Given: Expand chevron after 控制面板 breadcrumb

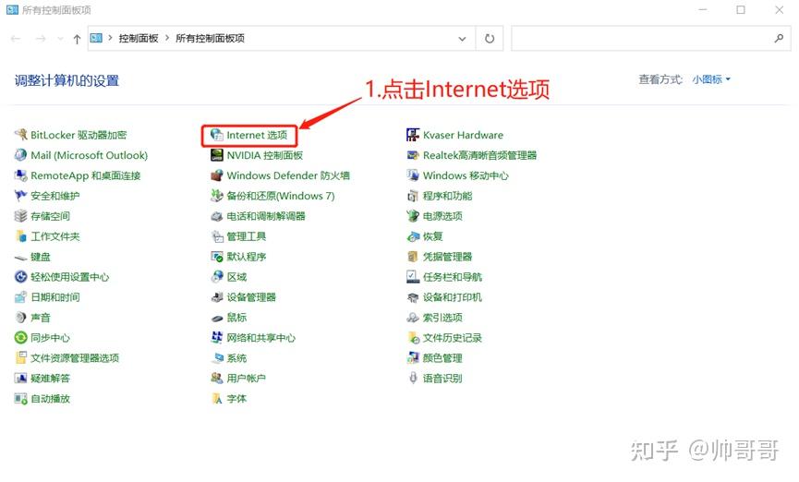Looking at the screenshot, I should (x=166, y=38).
